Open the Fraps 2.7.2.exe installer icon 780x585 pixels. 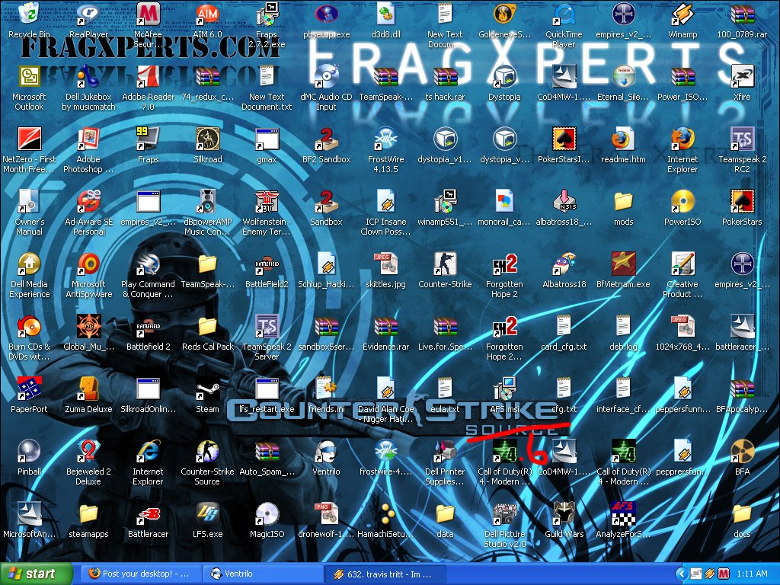(x=267, y=14)
